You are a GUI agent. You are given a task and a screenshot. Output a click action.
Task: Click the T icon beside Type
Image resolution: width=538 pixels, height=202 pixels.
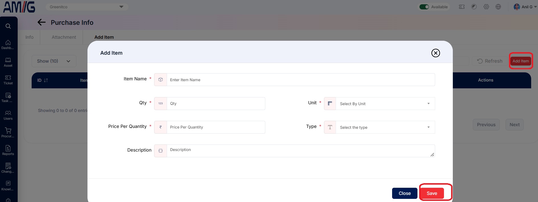click(330, 127)
